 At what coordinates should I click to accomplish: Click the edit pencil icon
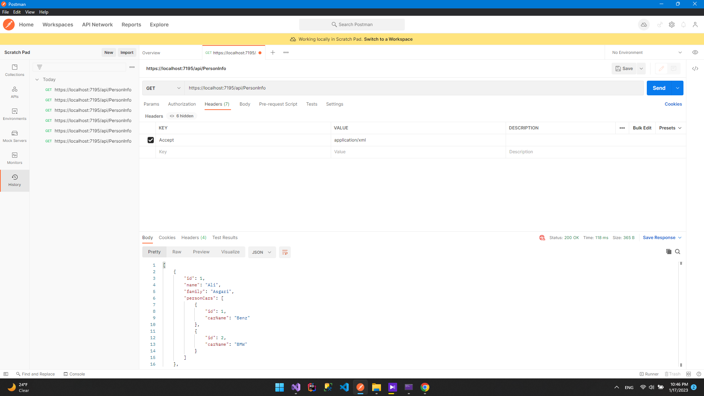[x=661, y=69]
